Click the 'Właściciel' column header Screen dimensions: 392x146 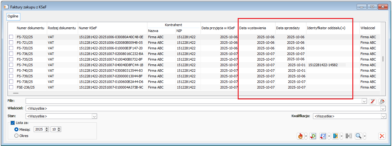[370, 28]
